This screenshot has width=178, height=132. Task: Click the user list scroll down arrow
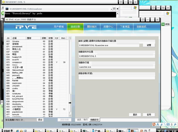coord(70,116)
